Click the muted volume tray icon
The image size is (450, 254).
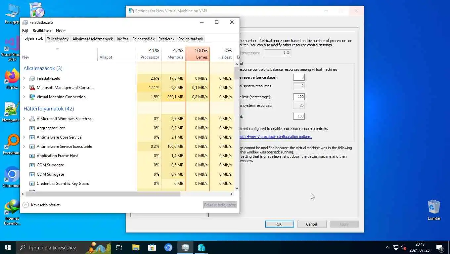pyautogui.click(x=403, y=247)
